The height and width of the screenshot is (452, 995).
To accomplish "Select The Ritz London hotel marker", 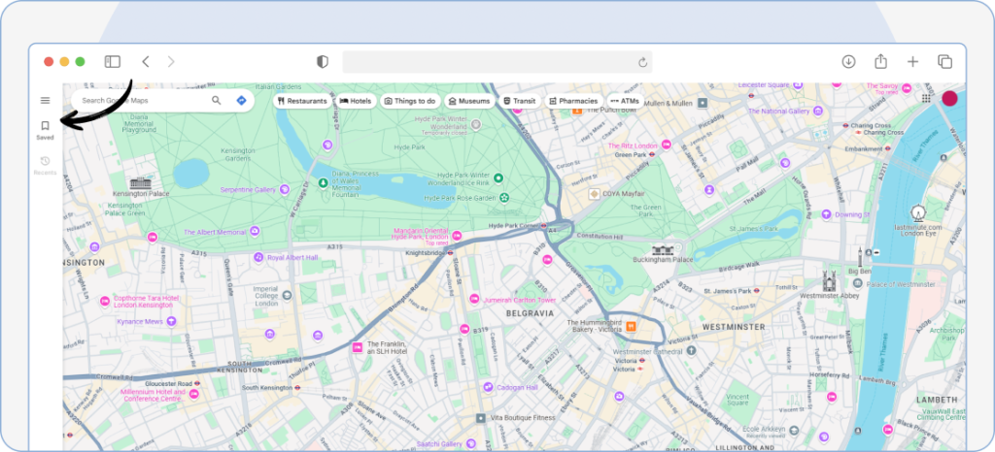I will pyautogui.click(x=667, y=145).
